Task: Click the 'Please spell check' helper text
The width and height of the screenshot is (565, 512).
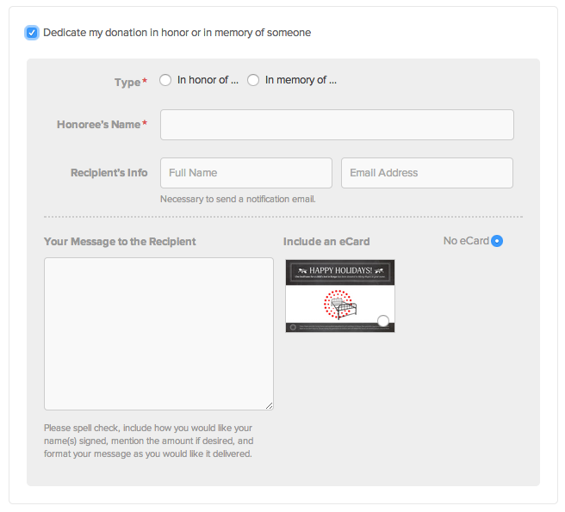Action: click(x=148, y=441)
